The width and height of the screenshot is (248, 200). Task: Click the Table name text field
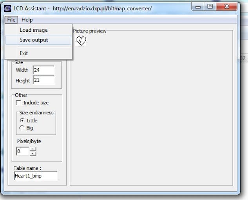tap(36, 176)
